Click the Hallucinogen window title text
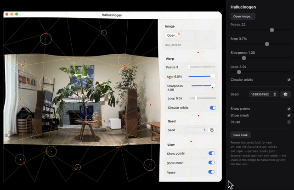The height and width of the screenshot is (190, 294). [x=112, y=15]
